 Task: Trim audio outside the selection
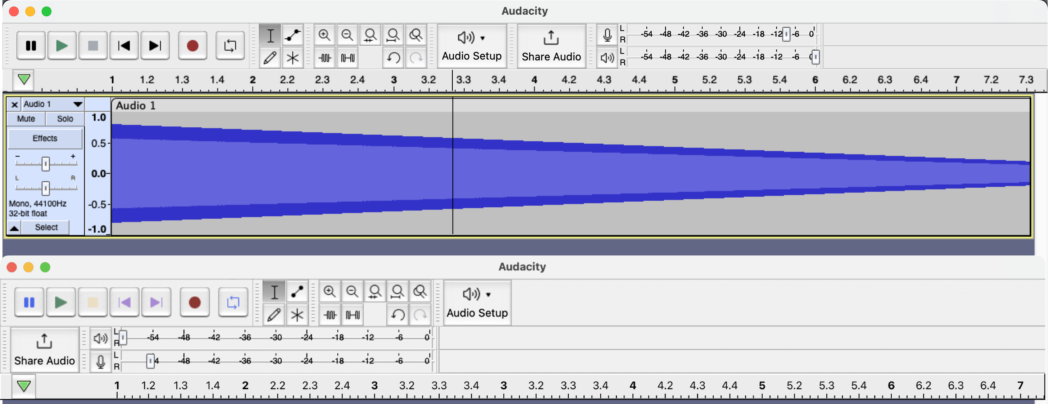[x=325, y=58]
